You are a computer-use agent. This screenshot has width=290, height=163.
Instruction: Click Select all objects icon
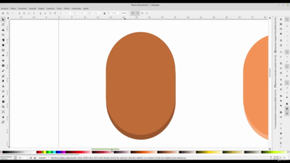pos(3,13)
